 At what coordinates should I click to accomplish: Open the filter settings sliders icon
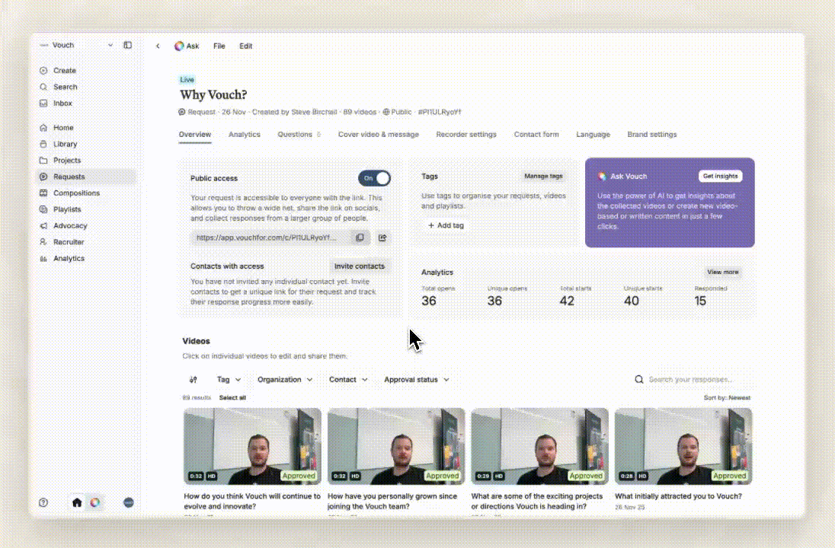click(x=194, y=380)
